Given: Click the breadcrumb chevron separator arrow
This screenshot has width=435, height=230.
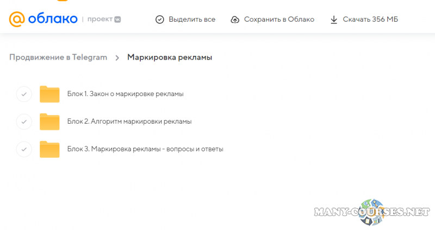Looking at the screenshot, I should point(117,58).
